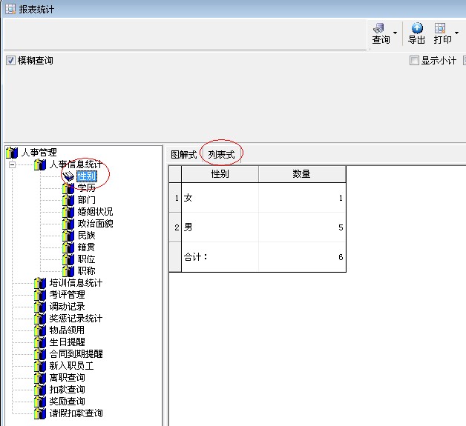The width and height of the screenshot is (466, 426).
Task: Click the book icon beside 职称
Action: [x=68, y=271]
